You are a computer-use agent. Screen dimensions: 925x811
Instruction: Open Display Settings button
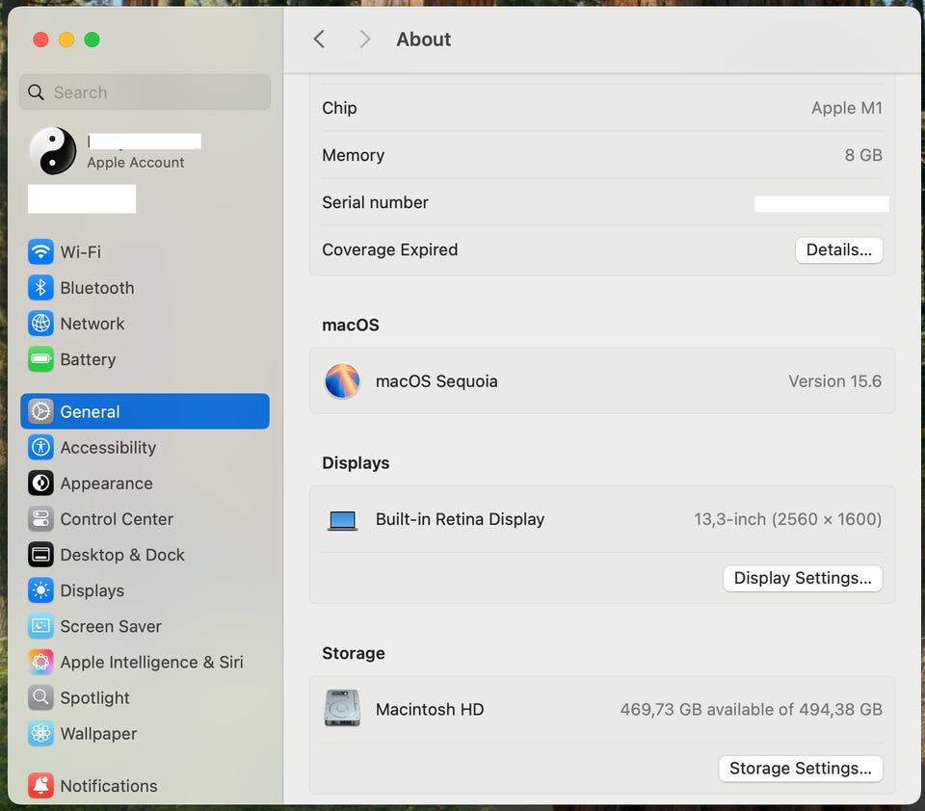point(803,578)
